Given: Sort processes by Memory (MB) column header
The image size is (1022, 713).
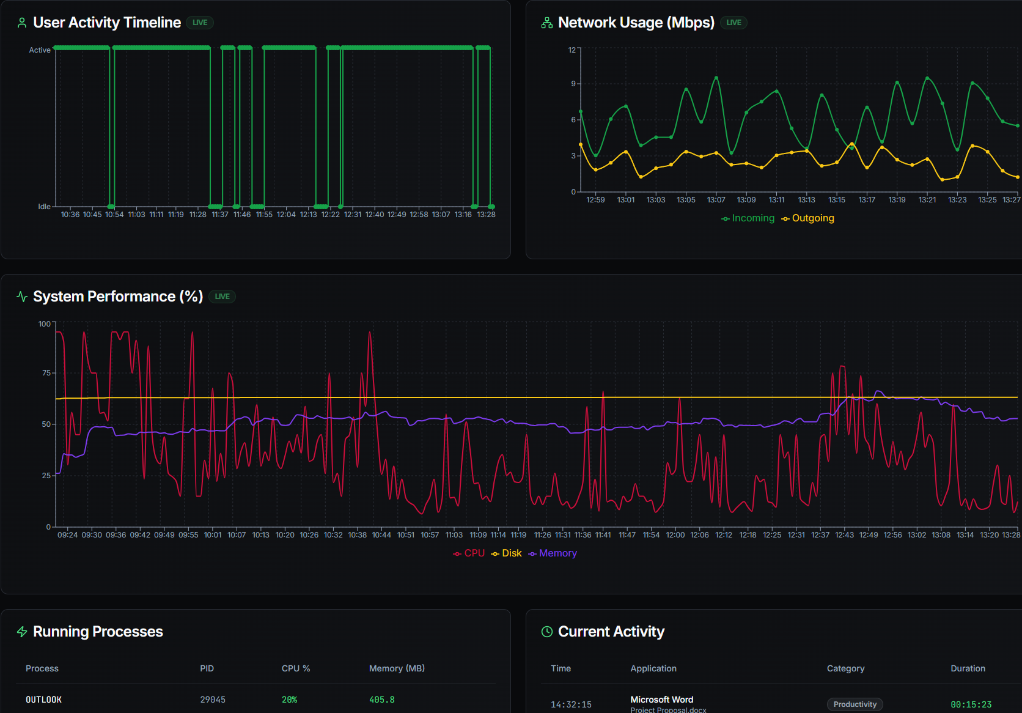Looking at the screenshot, I should 397,668.
